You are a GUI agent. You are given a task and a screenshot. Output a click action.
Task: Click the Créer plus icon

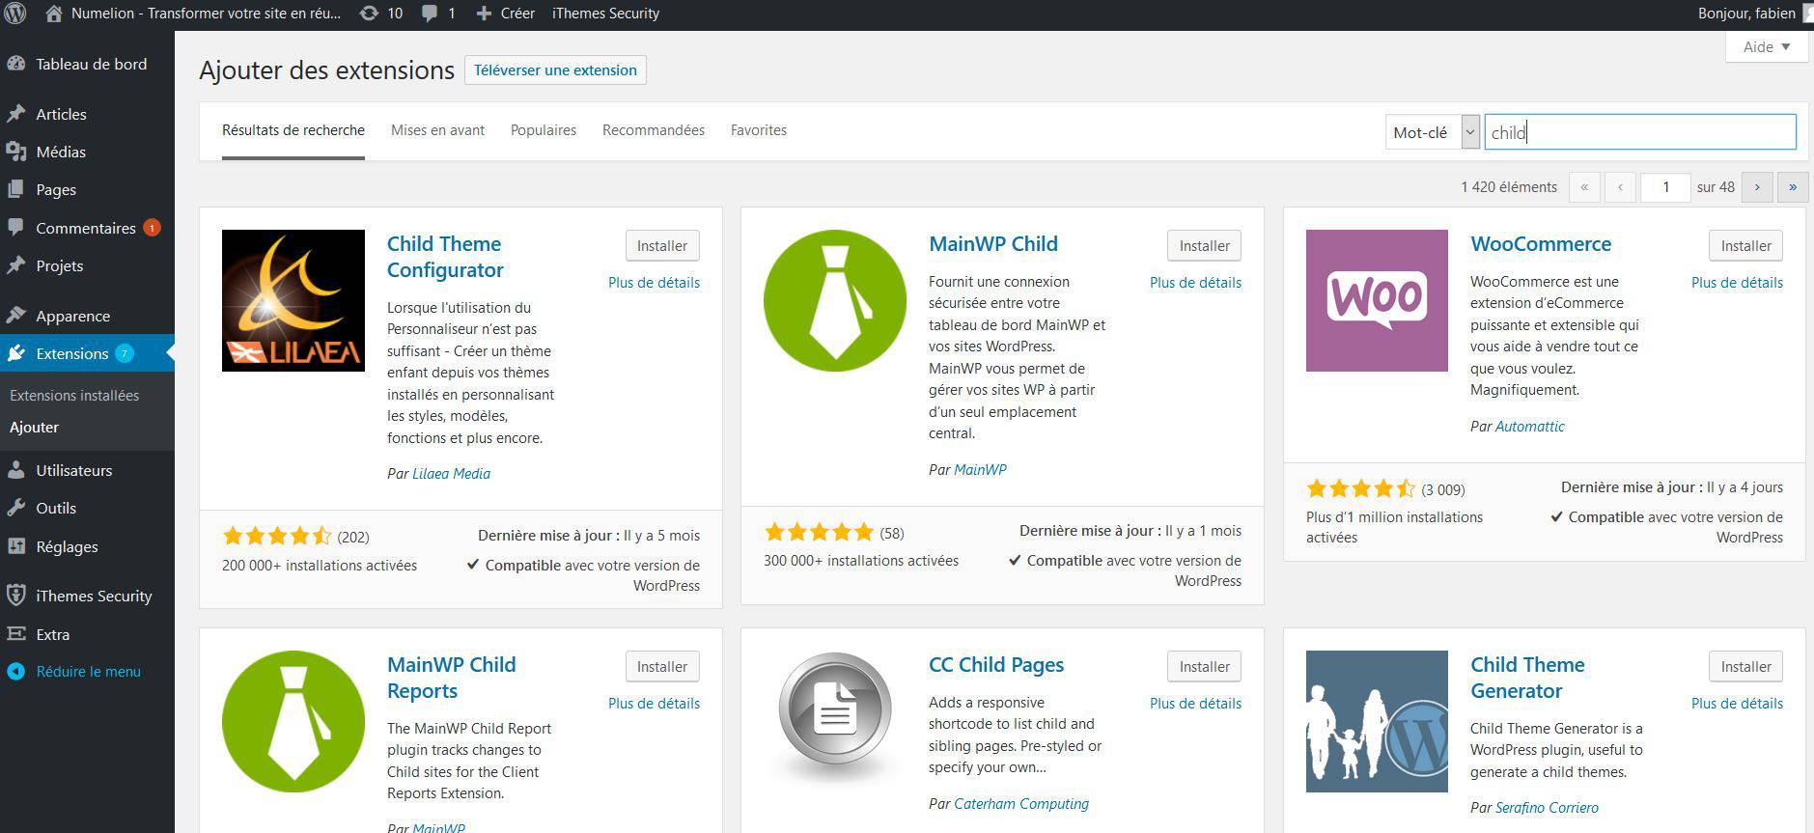(x=485, y=14)
